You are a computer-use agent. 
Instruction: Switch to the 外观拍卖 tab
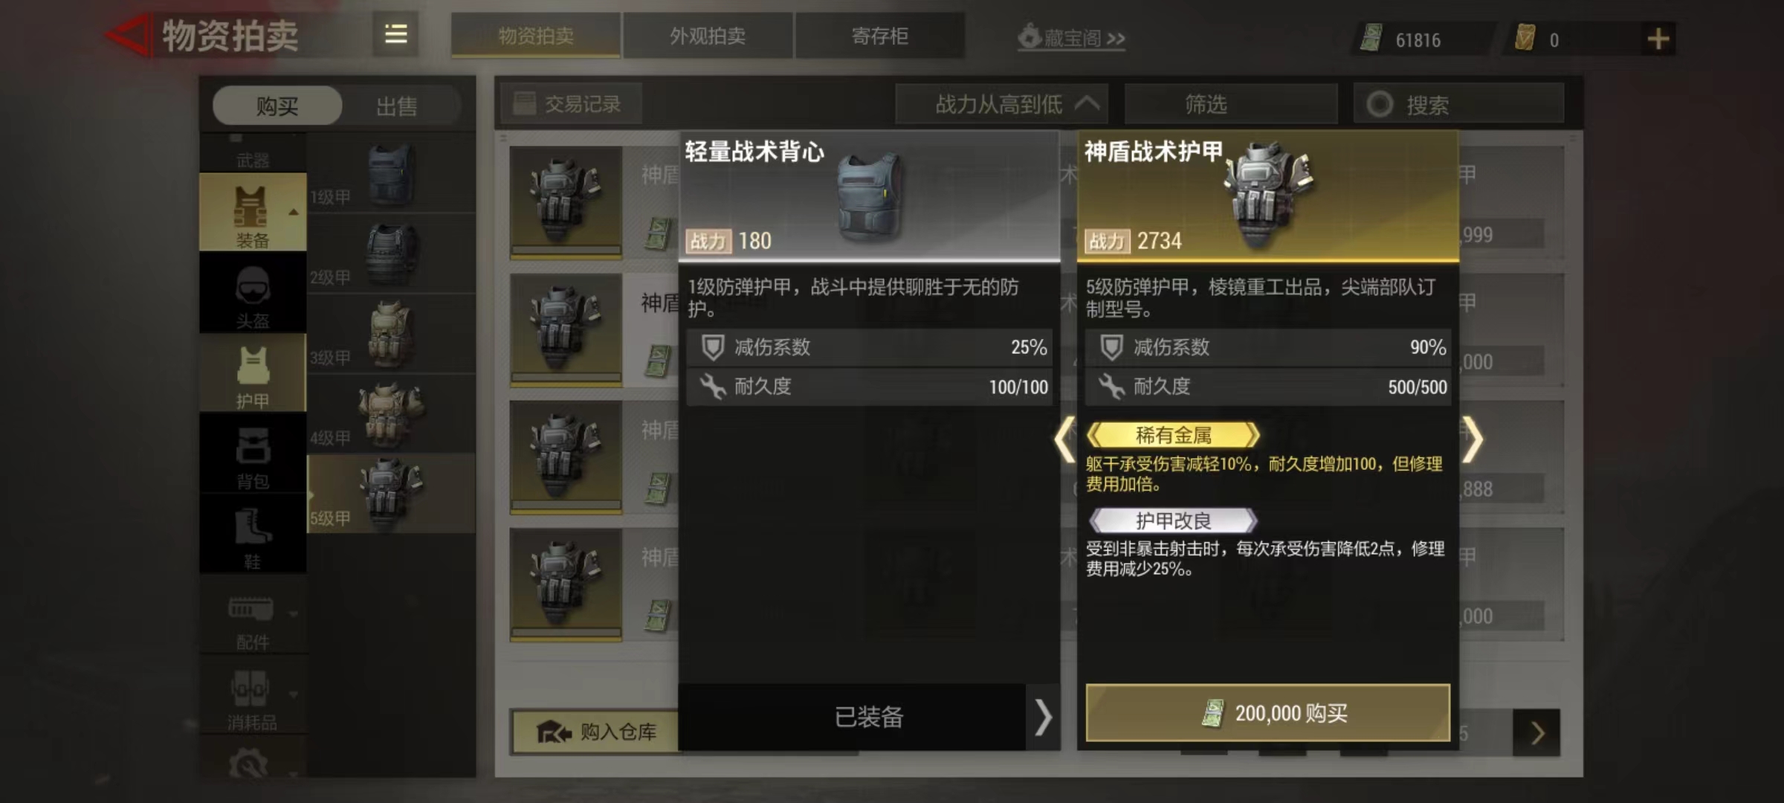(x=708, y=36)
